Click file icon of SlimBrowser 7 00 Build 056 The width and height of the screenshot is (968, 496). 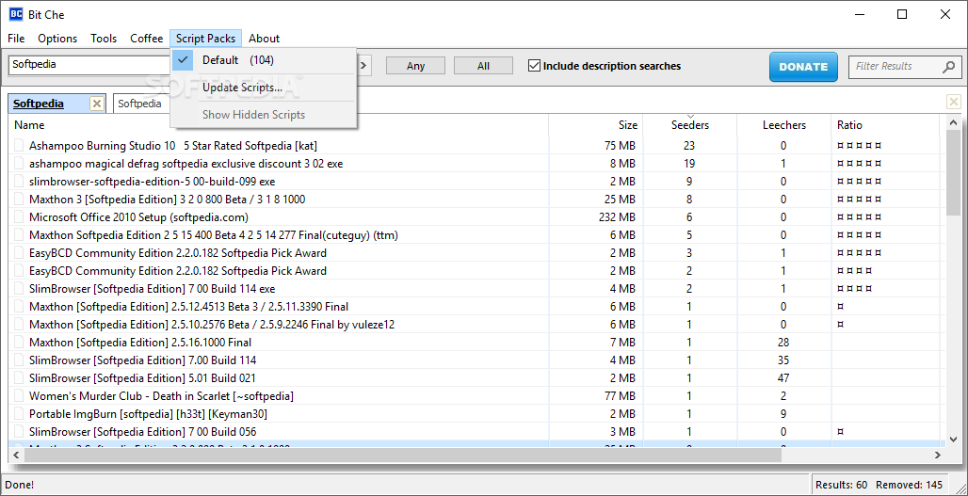click(x=19, y=432)
